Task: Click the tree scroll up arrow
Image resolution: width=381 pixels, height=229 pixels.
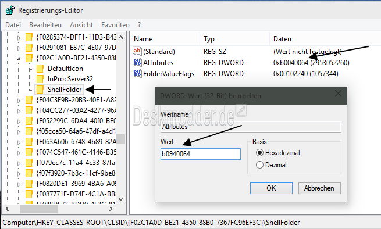Action: pos(121,38)
